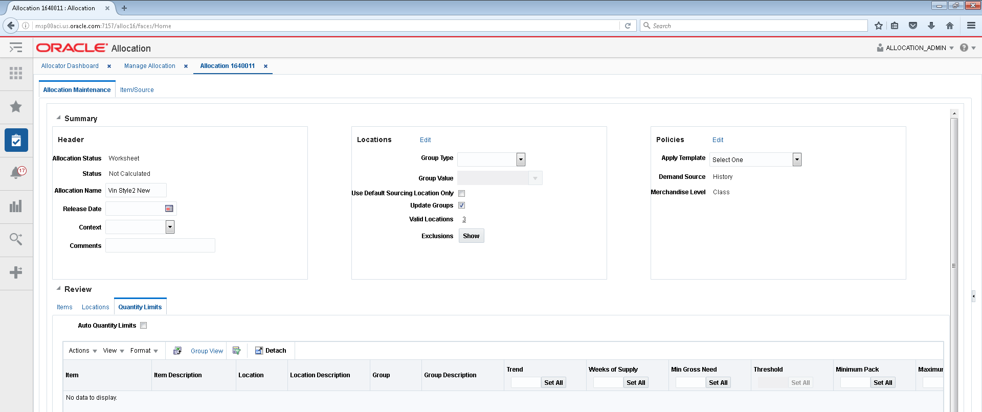
Task: Open the Context dropdown
Action: click(170, 227)
